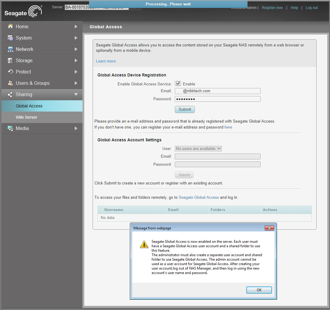330x310 pixels.
Task: Click the Email column header
Action: [x=186, y=210]
